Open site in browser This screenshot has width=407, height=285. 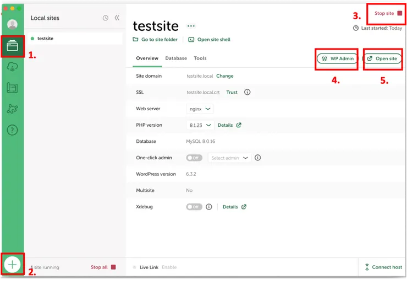pyautogui.click(x=383, y=58)
